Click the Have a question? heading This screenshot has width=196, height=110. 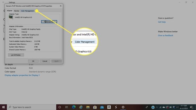pos(166,18)
